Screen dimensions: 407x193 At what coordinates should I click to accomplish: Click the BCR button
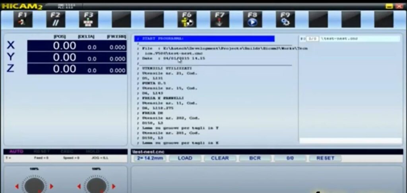(x=255, y=158)
